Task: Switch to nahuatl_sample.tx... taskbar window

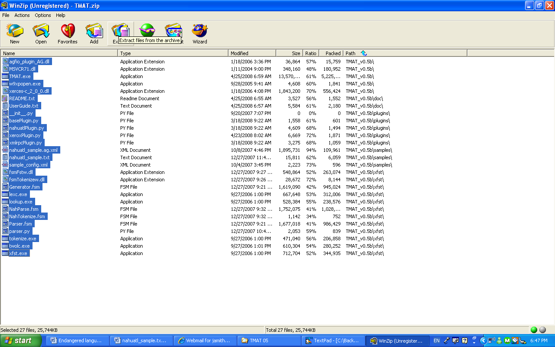Action: [141, 340]
